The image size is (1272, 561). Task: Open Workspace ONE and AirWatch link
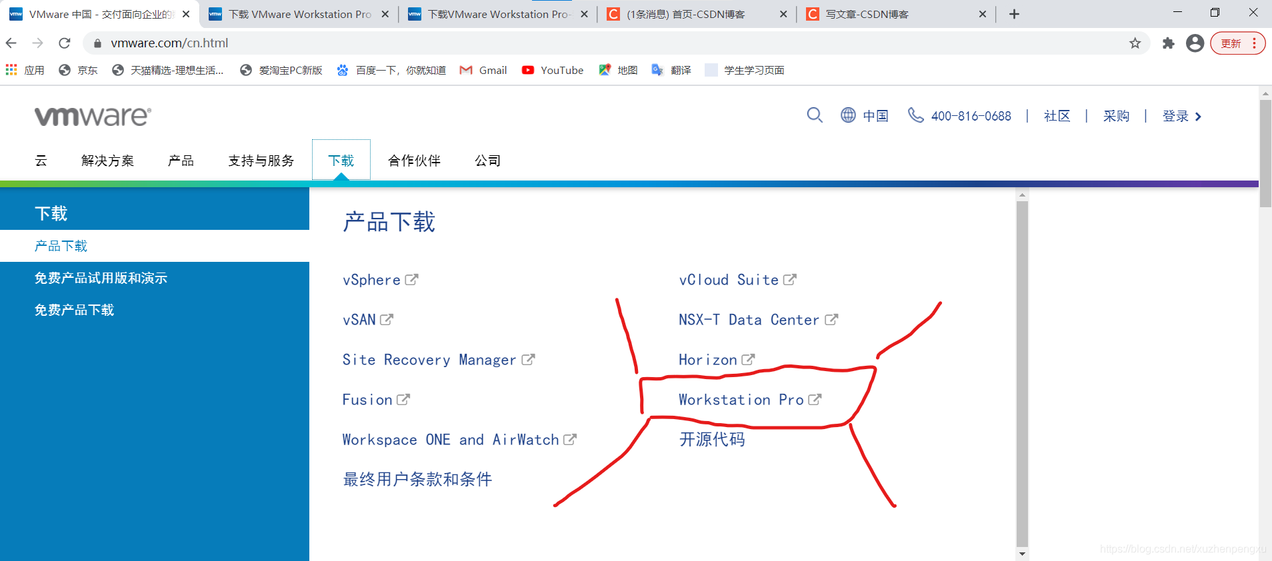pos(459,440)
